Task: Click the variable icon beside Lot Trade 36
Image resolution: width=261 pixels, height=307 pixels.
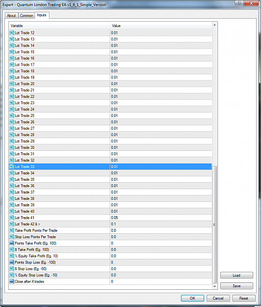Action: tap(12, 186)
